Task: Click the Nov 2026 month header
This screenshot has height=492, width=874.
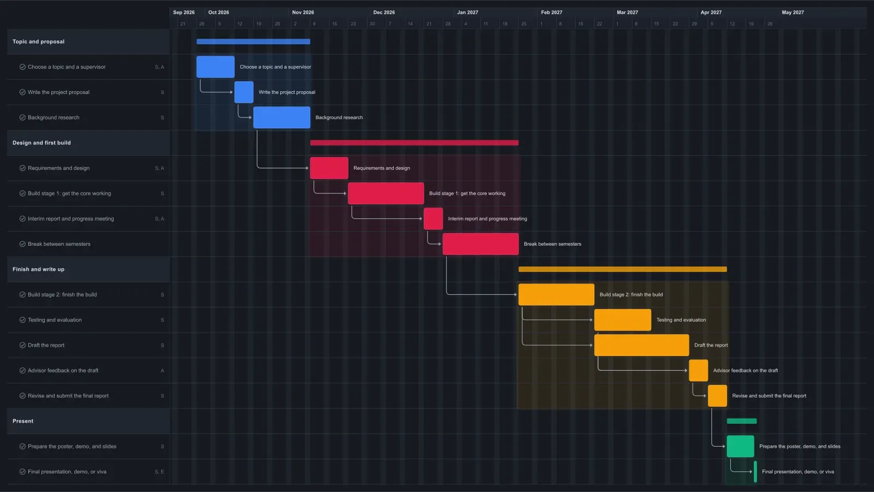Action: (303, 13)
